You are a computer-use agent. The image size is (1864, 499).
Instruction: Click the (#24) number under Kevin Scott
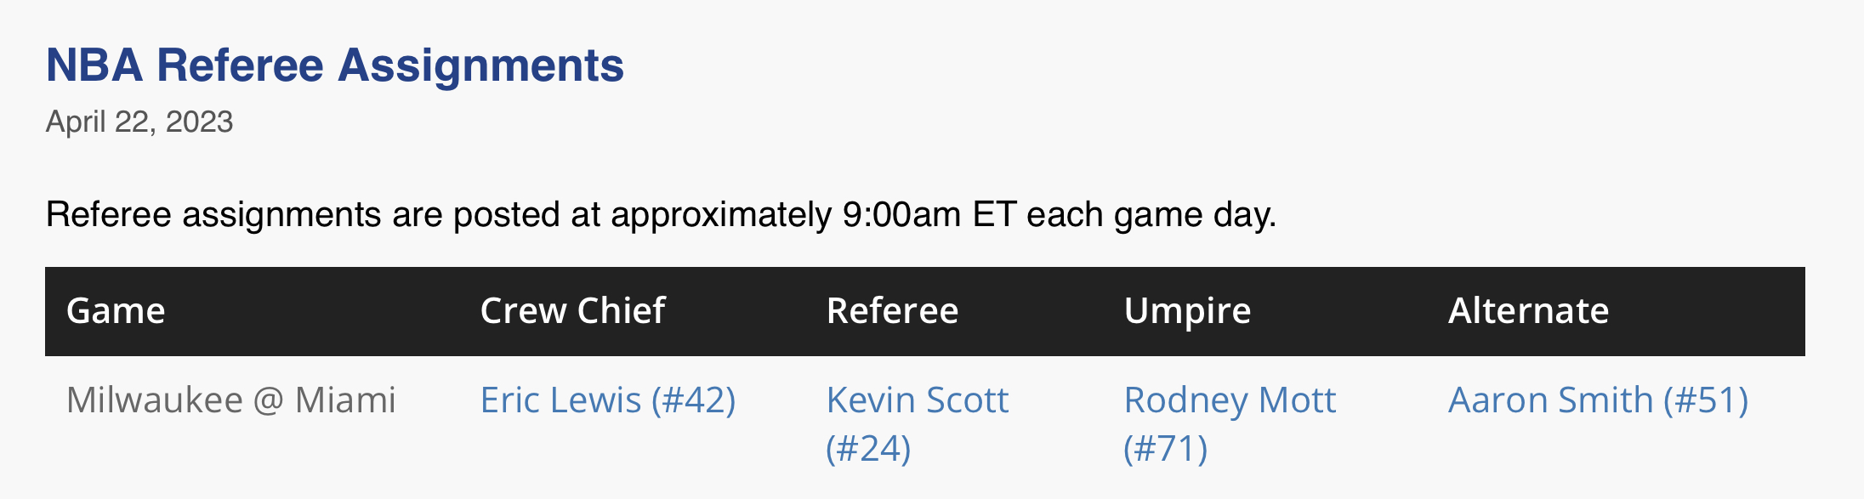[868, 449]
